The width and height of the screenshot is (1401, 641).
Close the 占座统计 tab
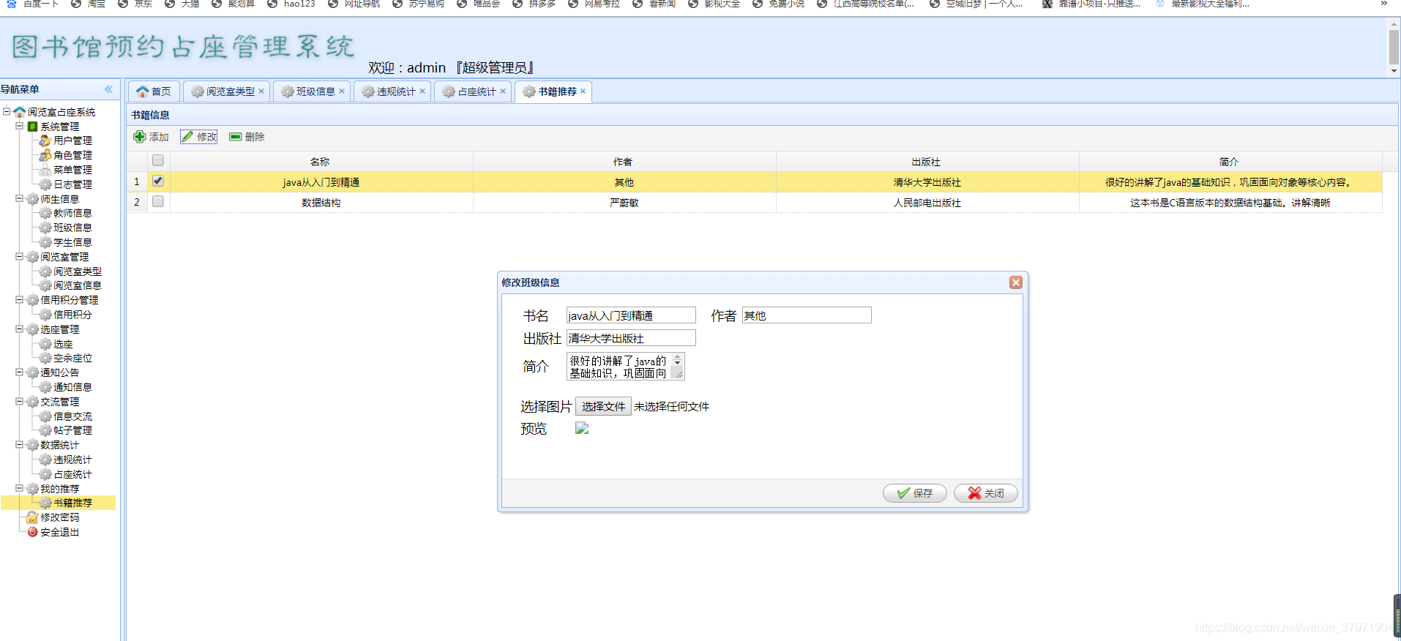(503, 91)
